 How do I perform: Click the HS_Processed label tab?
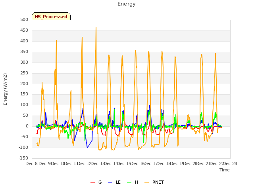[x=51, y=16]
